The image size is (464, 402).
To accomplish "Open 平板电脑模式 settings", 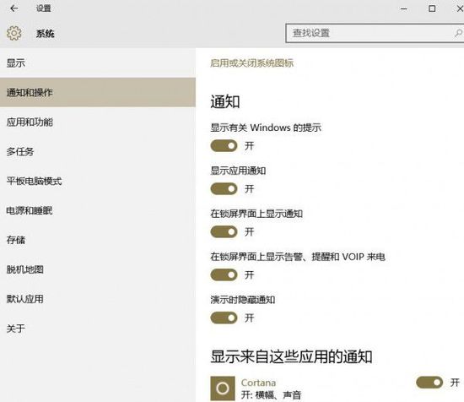I will (98, 181).
